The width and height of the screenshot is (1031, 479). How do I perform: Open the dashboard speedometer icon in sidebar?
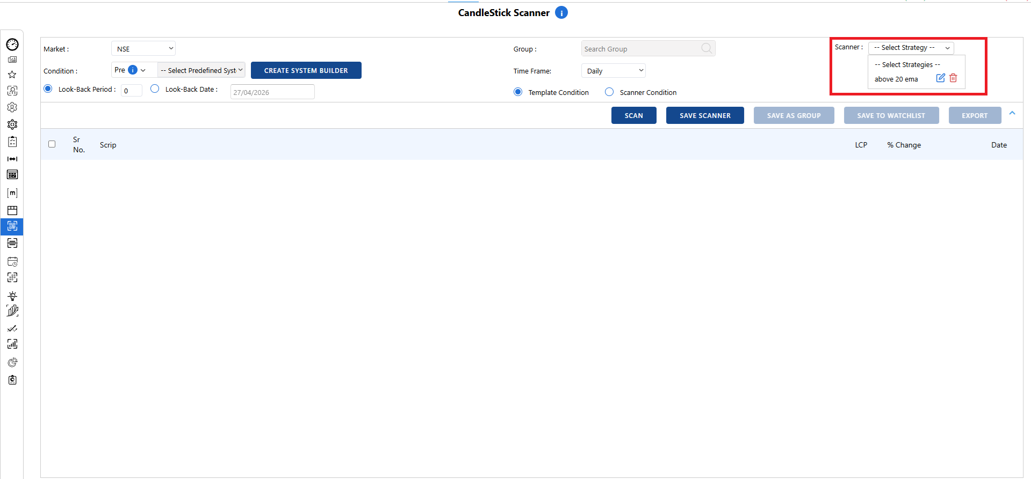(12, 45)
